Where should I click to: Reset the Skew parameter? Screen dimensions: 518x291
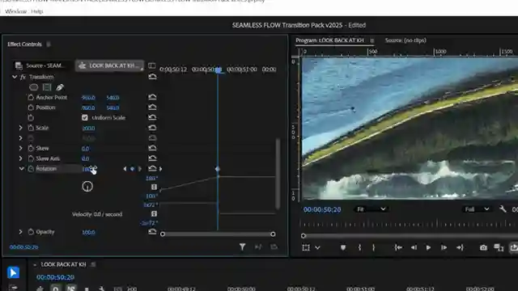152,148
